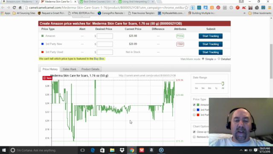Screen dimensions: 273x154
Task: Open the HTML EDITOR.in bookmark
Action: pos(81,13)
